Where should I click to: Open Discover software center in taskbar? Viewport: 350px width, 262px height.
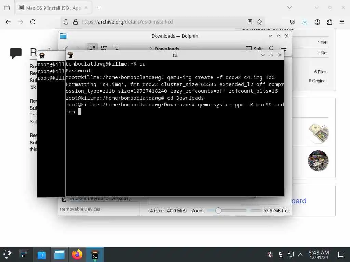(x=41, y=254)
